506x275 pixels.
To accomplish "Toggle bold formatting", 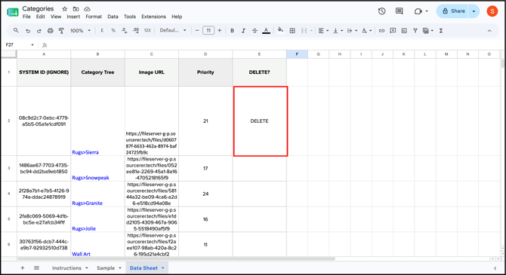I will click(x=232, y=31).
